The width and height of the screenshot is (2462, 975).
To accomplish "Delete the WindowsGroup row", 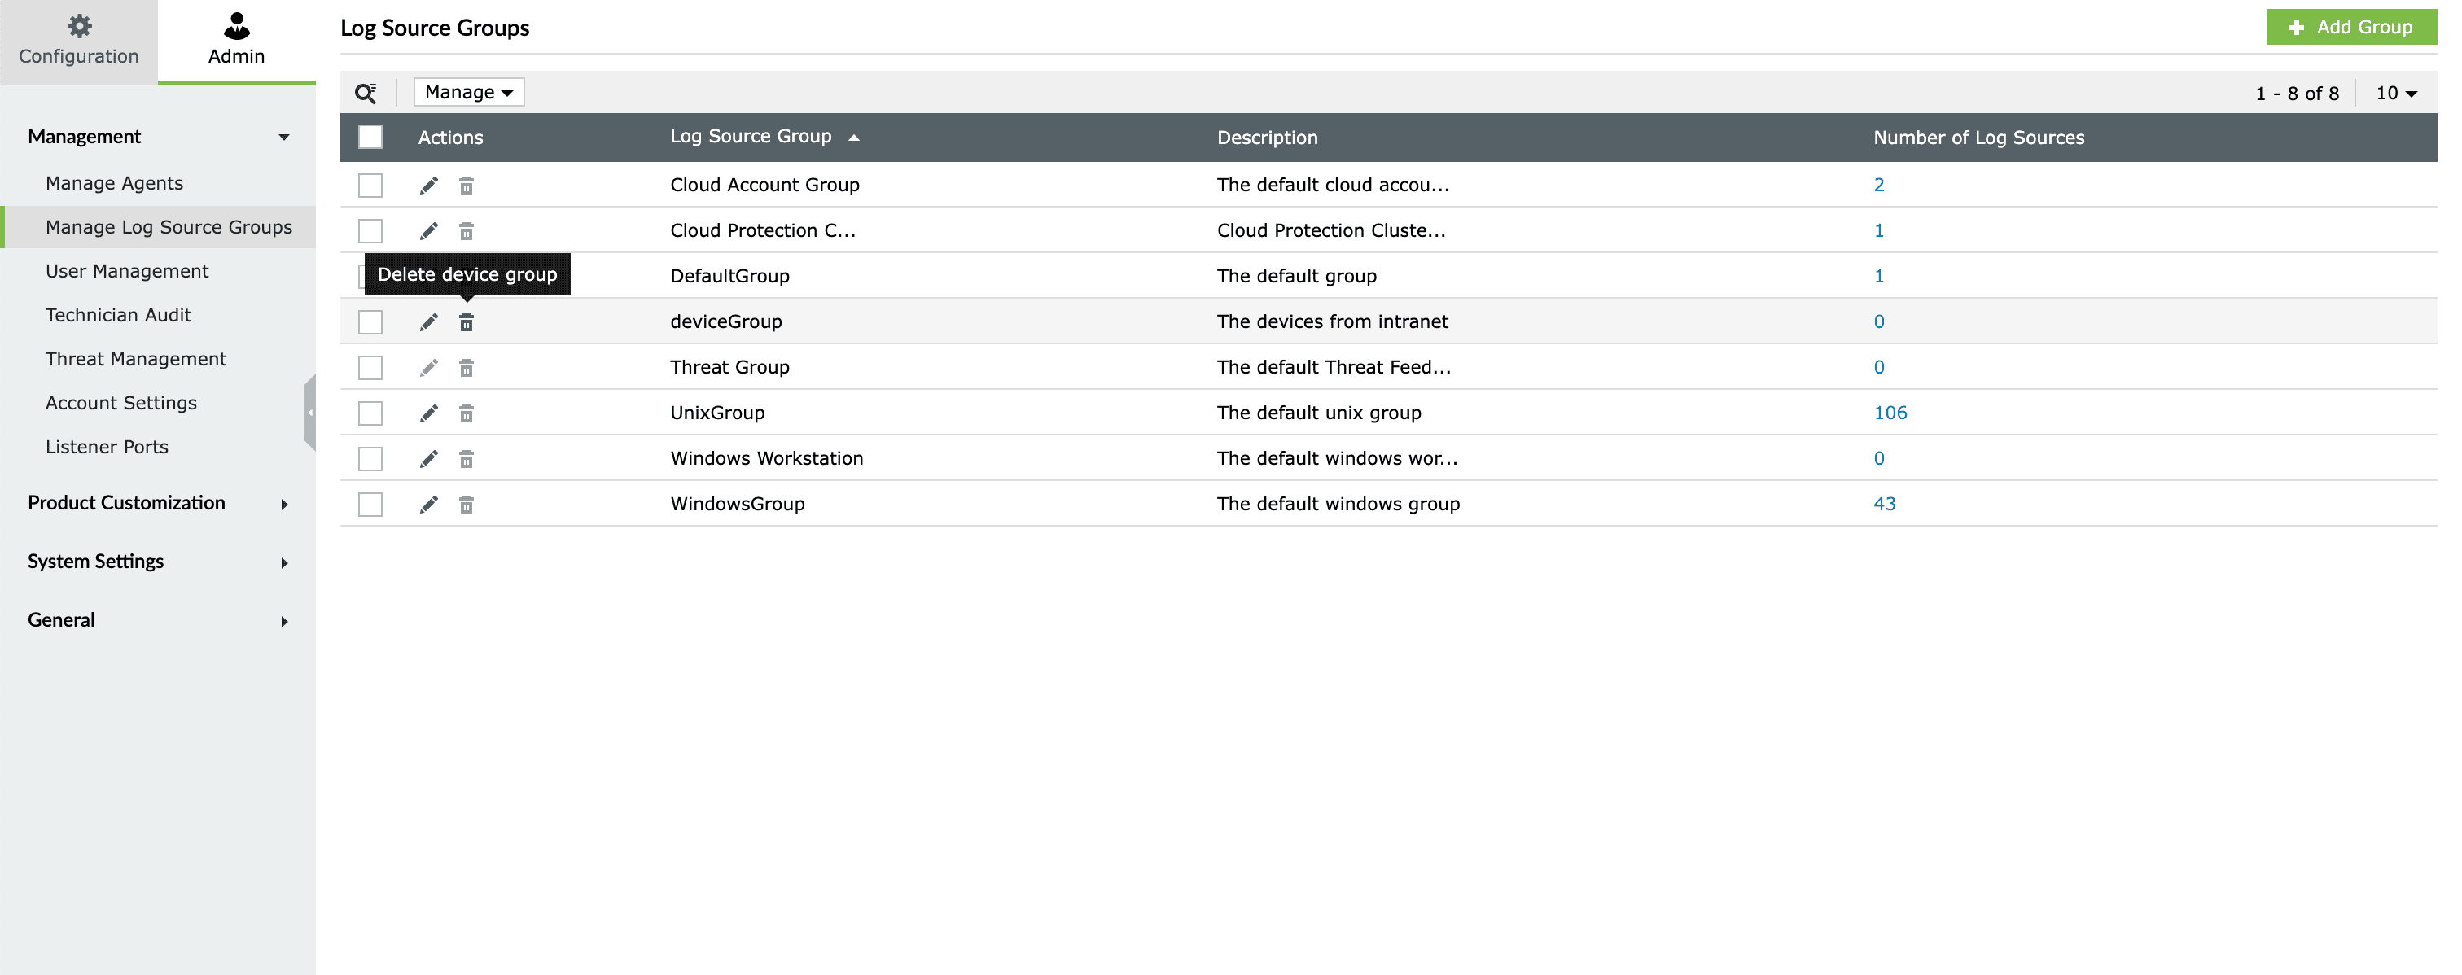I will [467, 505].
